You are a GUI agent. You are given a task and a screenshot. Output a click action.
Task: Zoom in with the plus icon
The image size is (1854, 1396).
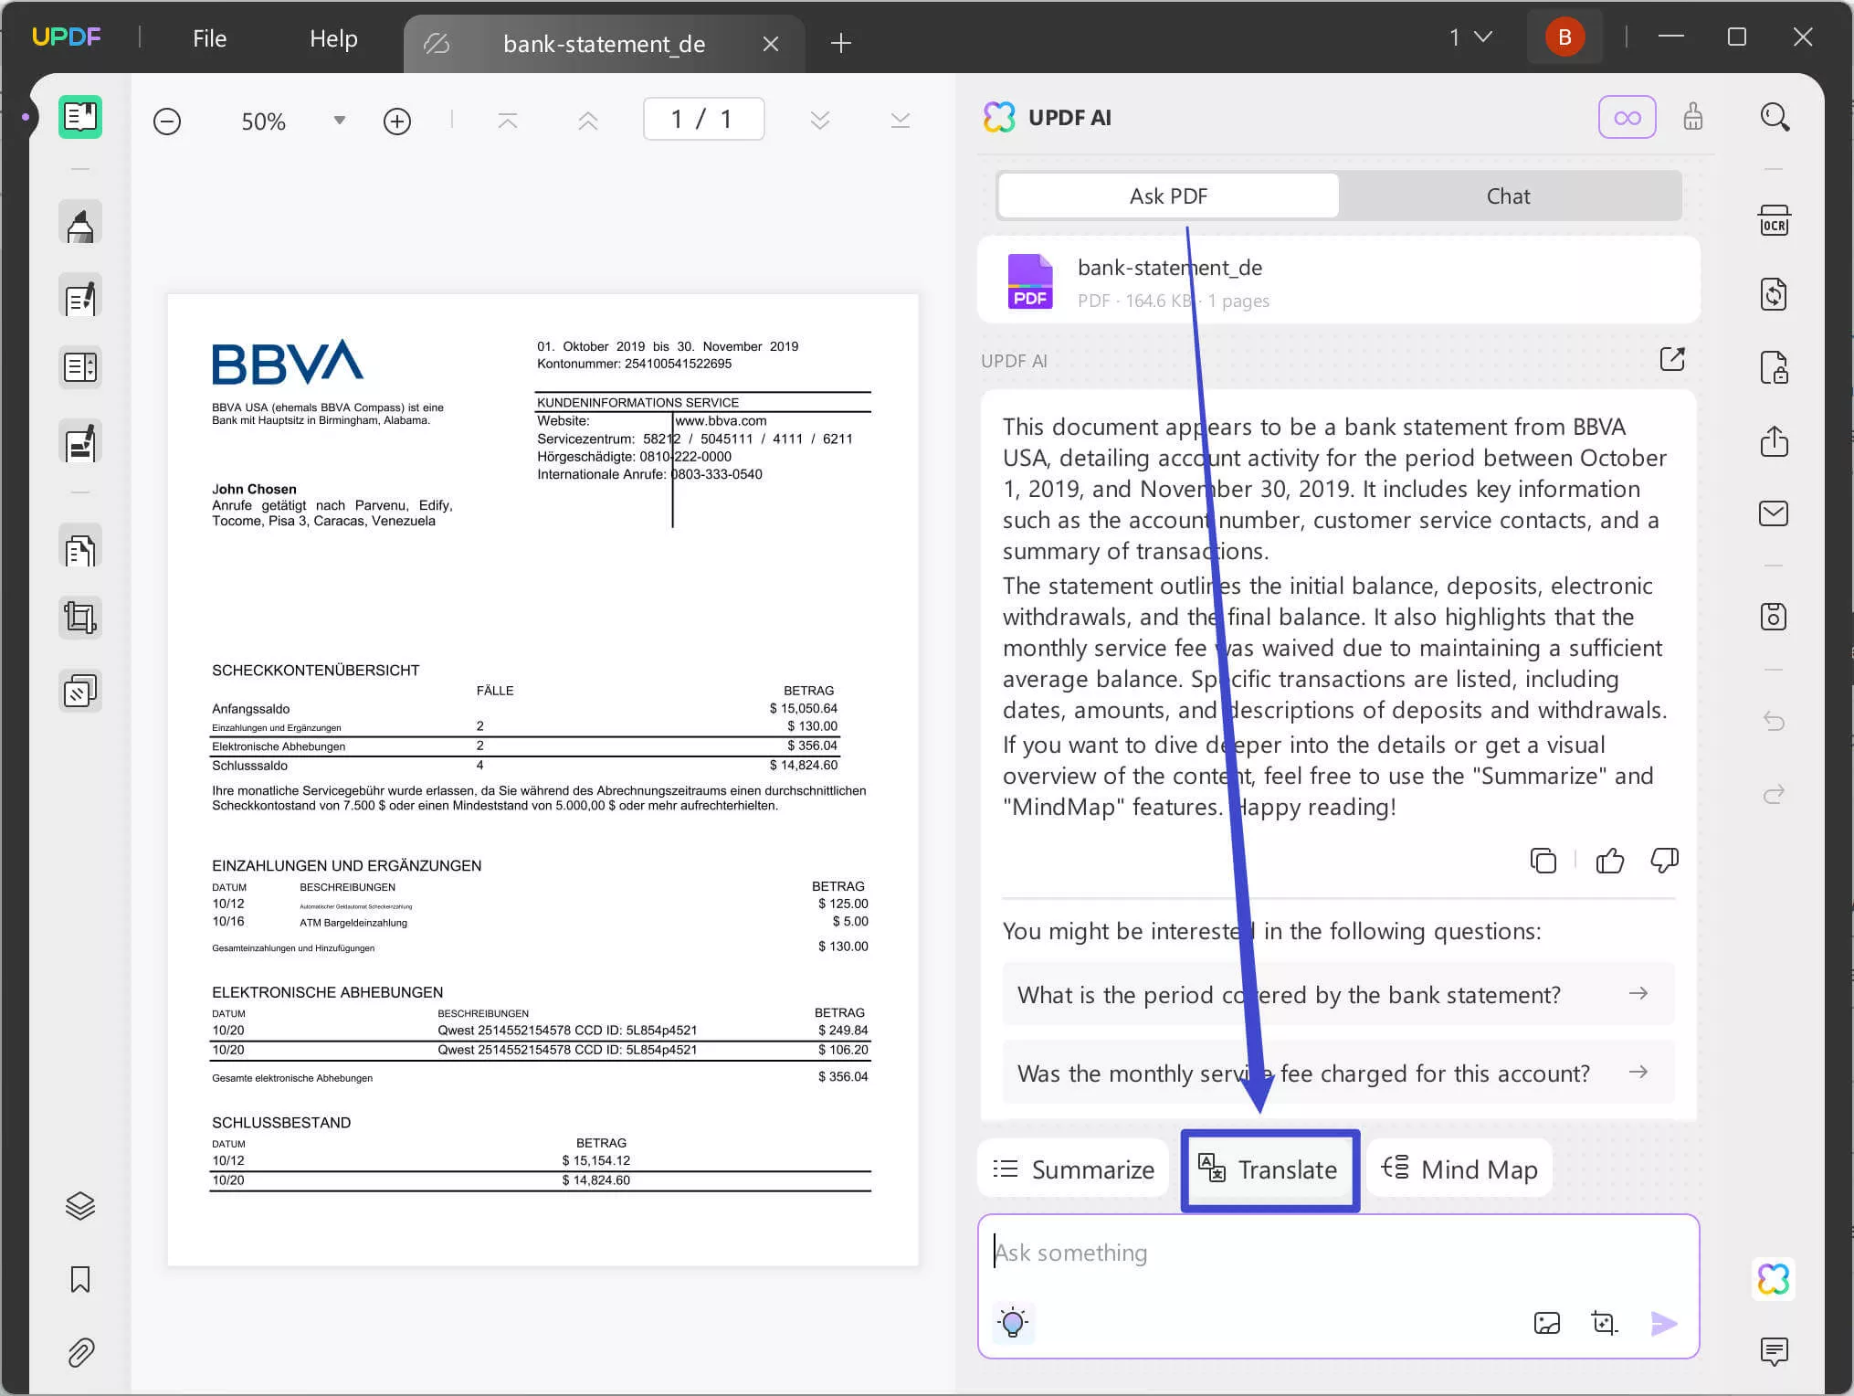tap(397, 122)
